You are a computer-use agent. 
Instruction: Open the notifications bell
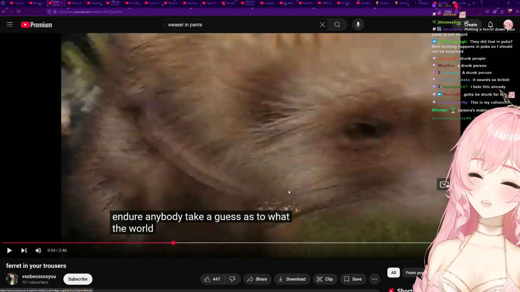490,25
